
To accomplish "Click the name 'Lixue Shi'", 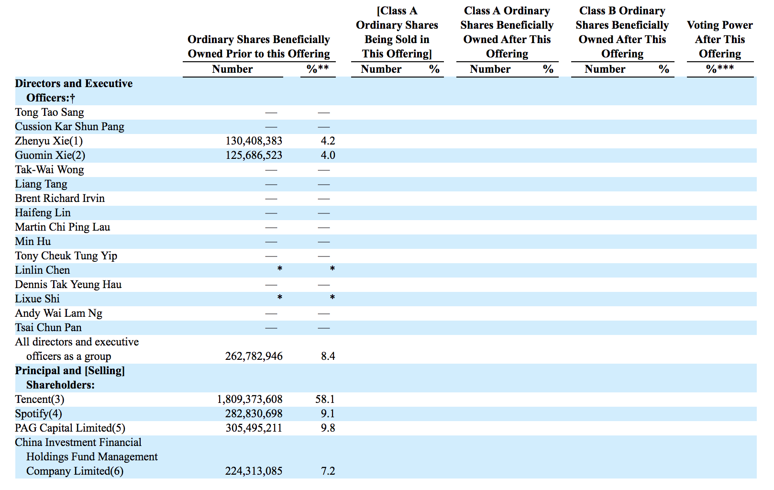I will pyautogui.click(x=37, y=299).
